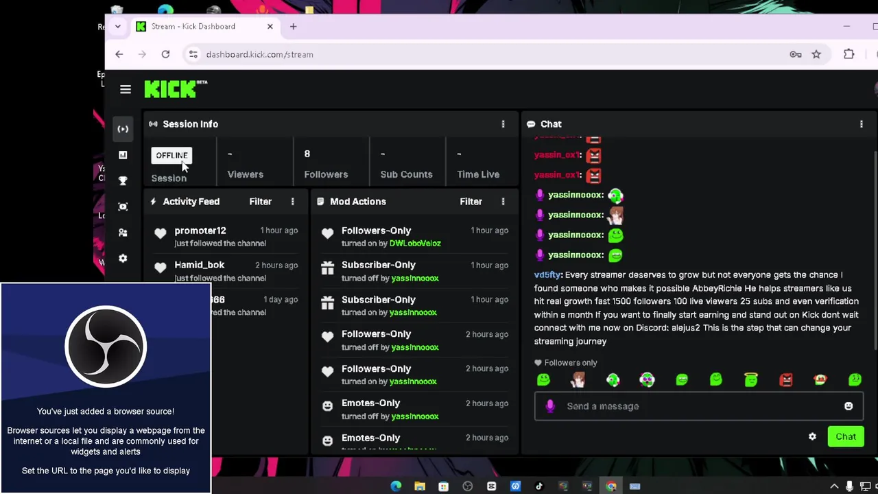Insert the first green smiling blob emote
Image resolution: width=878 pixels, height=494 pixels.
tap(543, 379)
